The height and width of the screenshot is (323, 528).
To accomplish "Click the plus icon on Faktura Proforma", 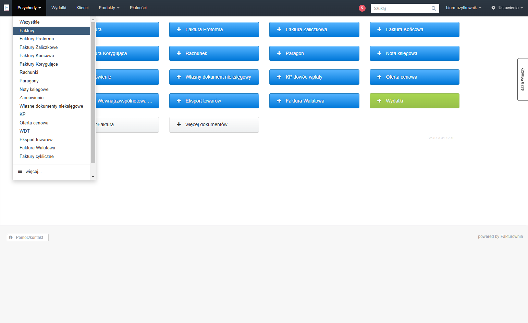I will click(179, 29).
